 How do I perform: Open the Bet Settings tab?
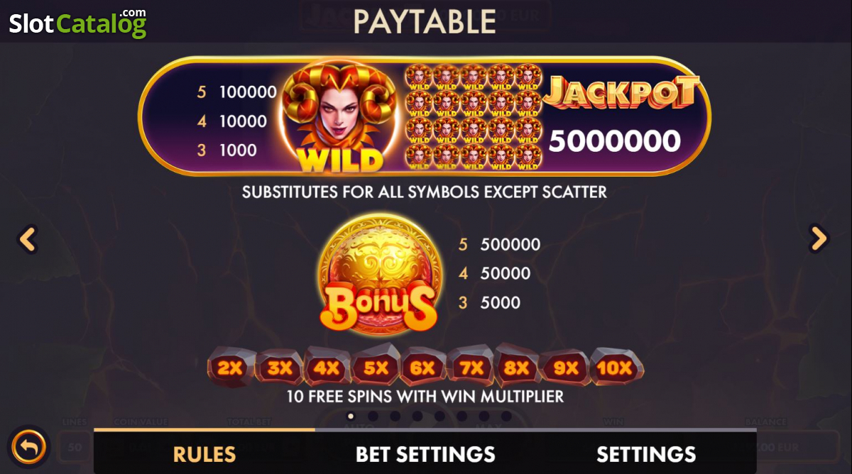(425, 453)
